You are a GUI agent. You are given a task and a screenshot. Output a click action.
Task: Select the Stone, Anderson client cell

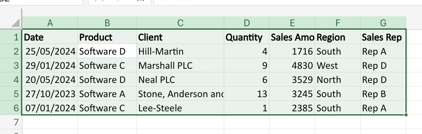coord(180,94)
